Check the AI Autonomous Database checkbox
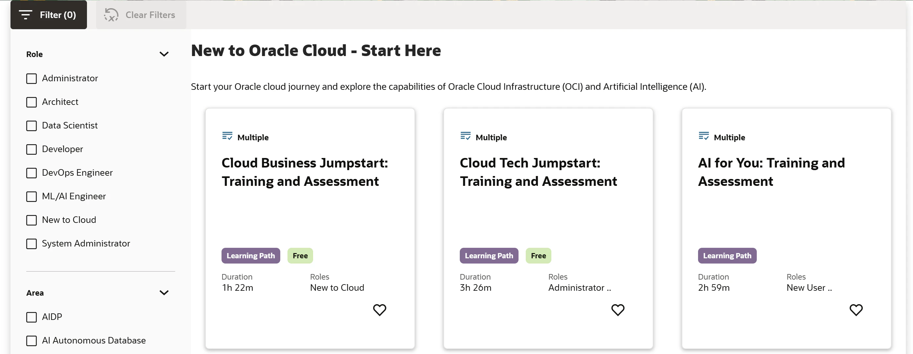 32,341
